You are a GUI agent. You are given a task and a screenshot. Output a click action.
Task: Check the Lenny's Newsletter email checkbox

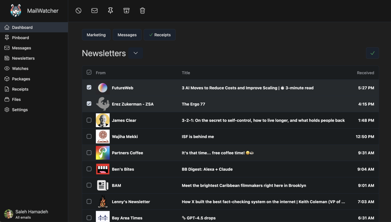tap(89, 201)
